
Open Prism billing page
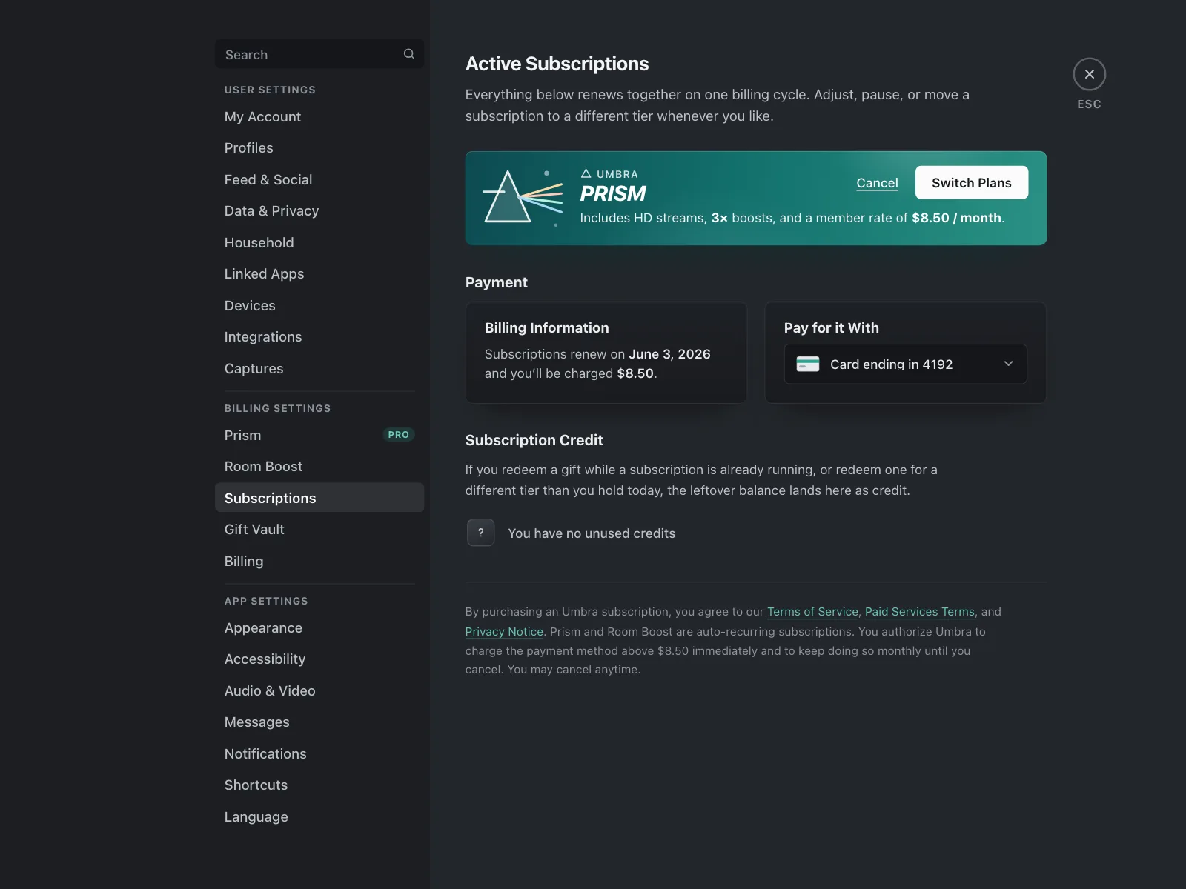pos(319,436)
